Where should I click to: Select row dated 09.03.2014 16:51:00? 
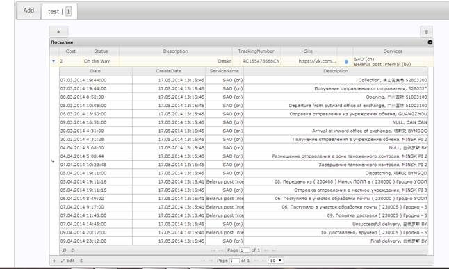point(243,122)
